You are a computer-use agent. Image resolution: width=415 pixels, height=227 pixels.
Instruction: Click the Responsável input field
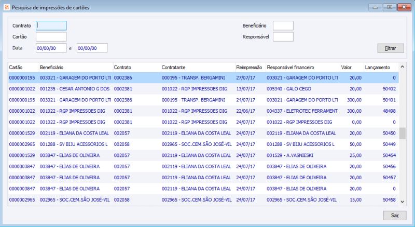pyautogui.click(x=283, y=37)
